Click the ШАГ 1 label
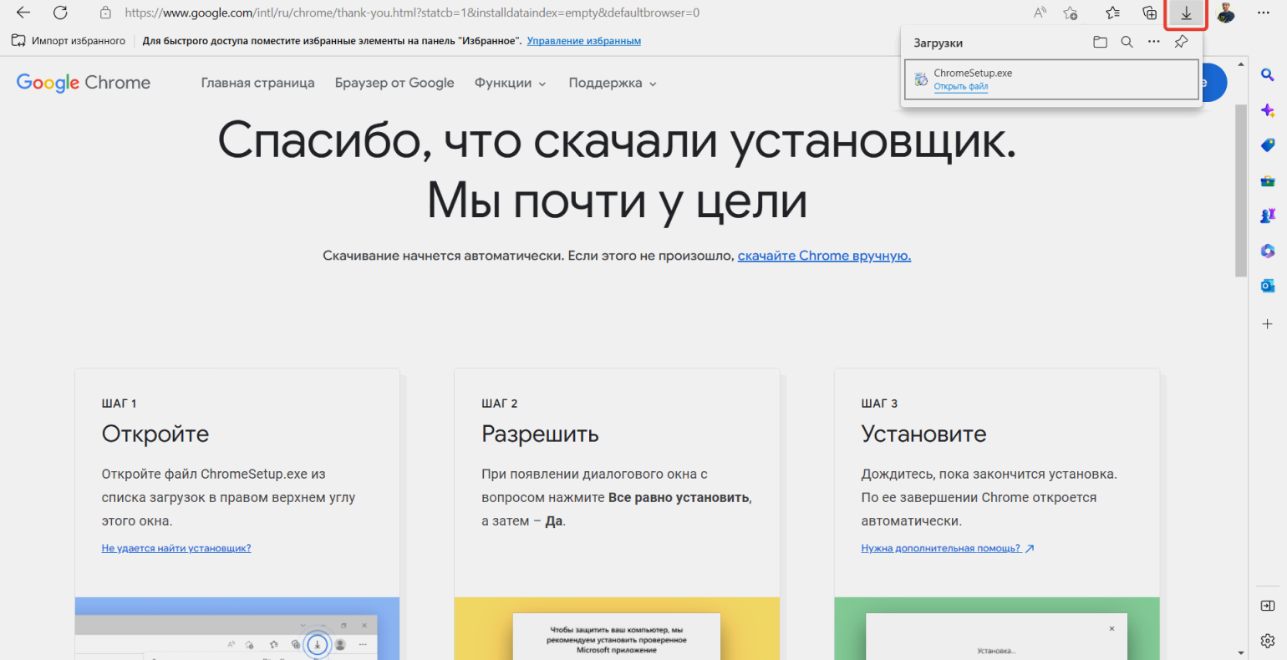1287x660 pixels. click(120, 404)
